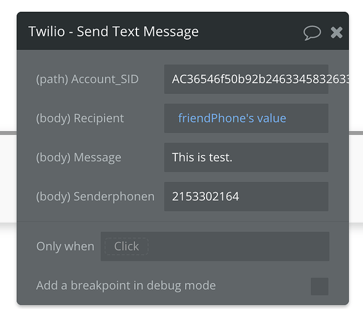
Task: Click the '(path) Account_SID' label
Action: (x=87, y=79)
